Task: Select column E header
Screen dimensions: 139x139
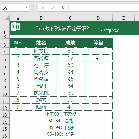Action: pyautogui.click(x=123, y=18)
